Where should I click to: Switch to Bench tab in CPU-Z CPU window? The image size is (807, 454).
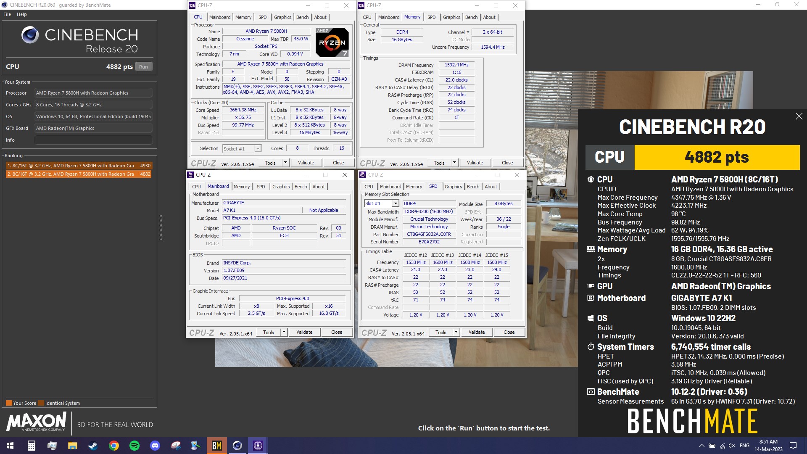(x=302, y=17)
